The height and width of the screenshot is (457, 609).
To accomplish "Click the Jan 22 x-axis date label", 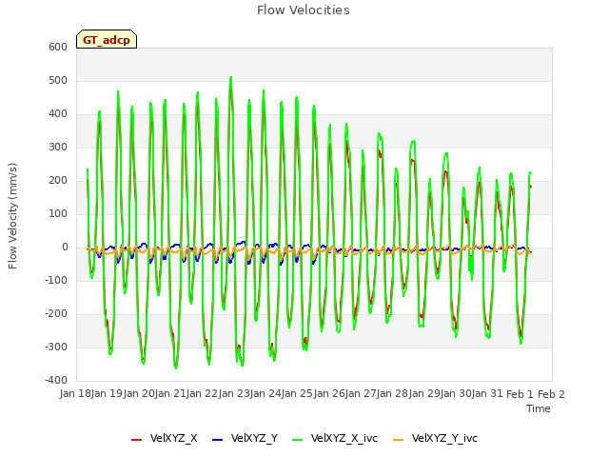I will pyautogui.click(x=202, y=394).
